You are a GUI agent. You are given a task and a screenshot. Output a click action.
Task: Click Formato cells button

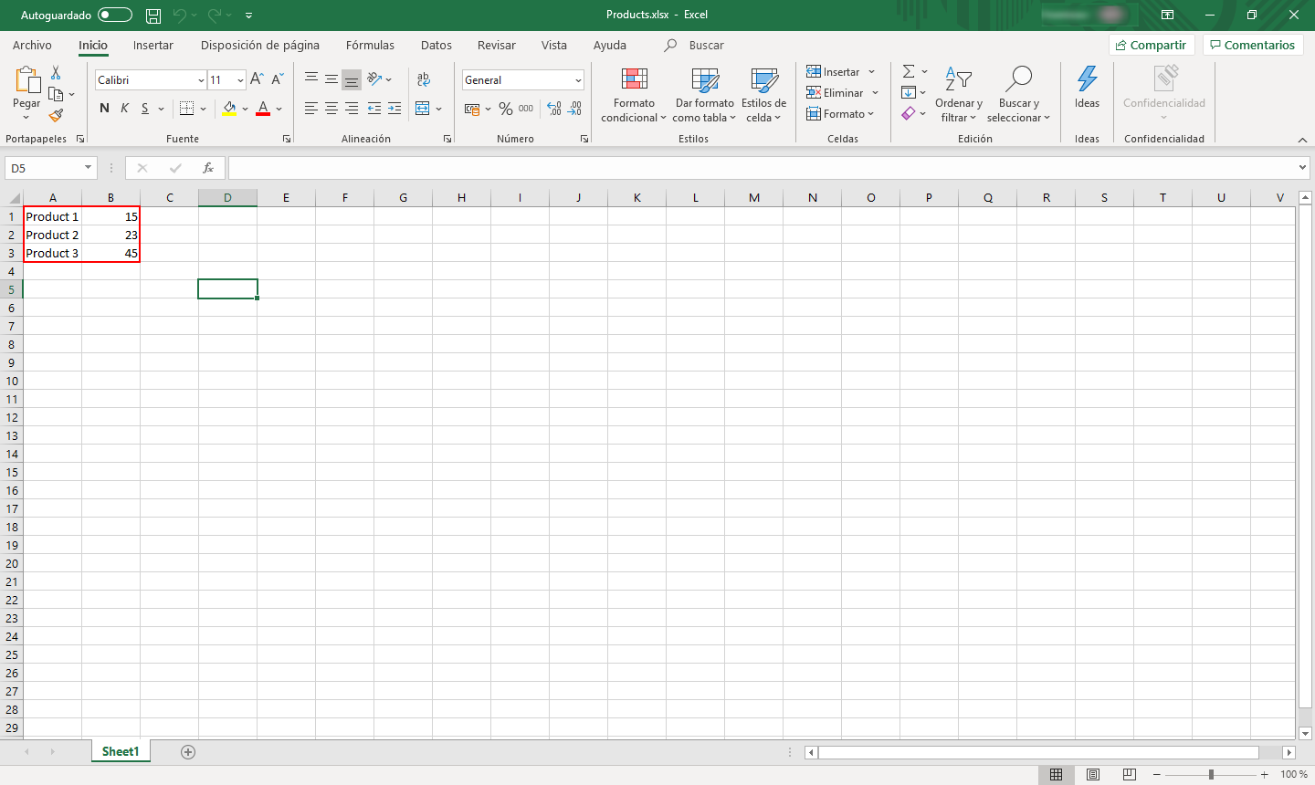tap(840, 114)
